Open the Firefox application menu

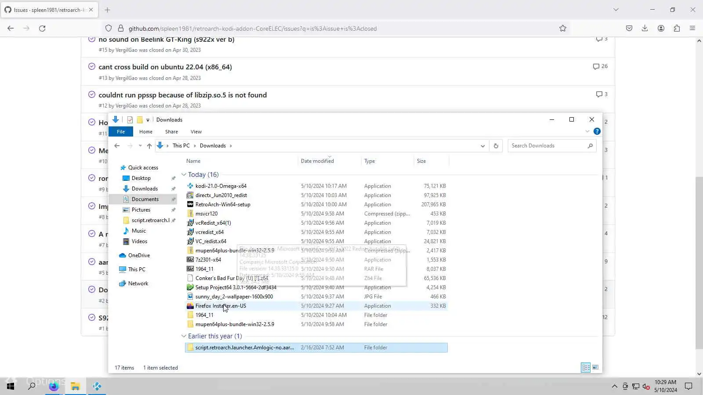pos(692,29)
